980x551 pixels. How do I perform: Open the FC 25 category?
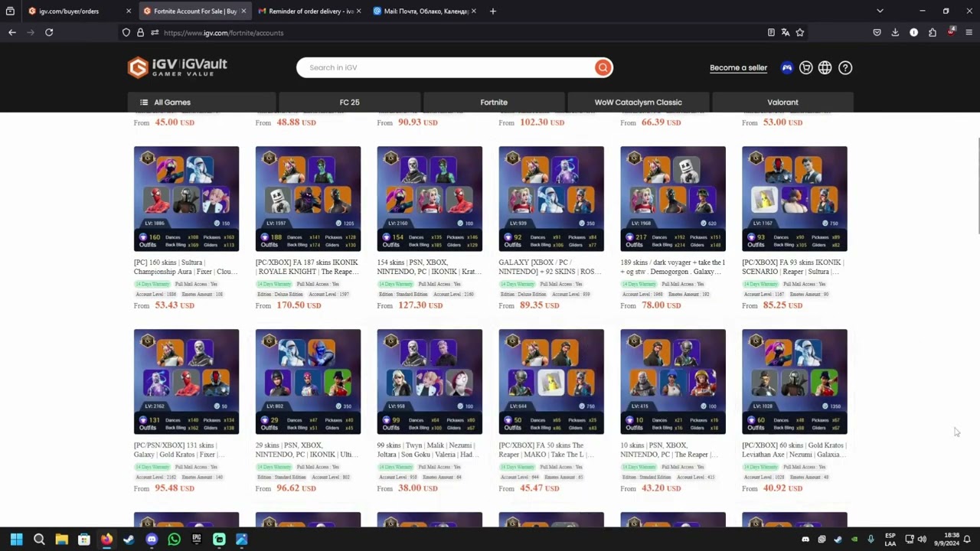(x=350, y=102)
